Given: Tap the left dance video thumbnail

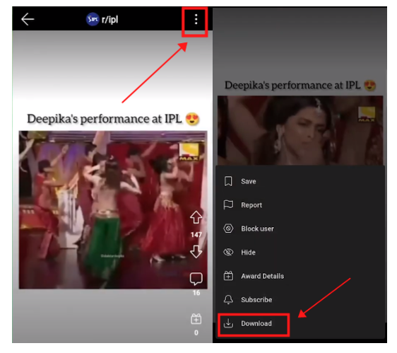Looking at the screenshot, I should point(113,209).
